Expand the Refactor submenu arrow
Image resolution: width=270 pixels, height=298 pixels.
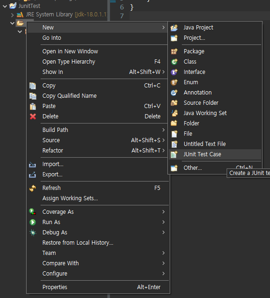163,150
